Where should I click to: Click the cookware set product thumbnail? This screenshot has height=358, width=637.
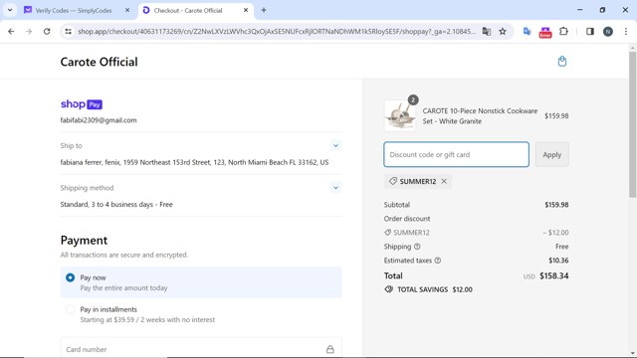pos(400,116)
